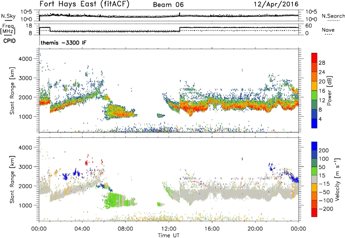Screen dimensions: 345x238
Task: Click the '16:00' time axis label
Action: pyautogui.click(x=212, y=229)
